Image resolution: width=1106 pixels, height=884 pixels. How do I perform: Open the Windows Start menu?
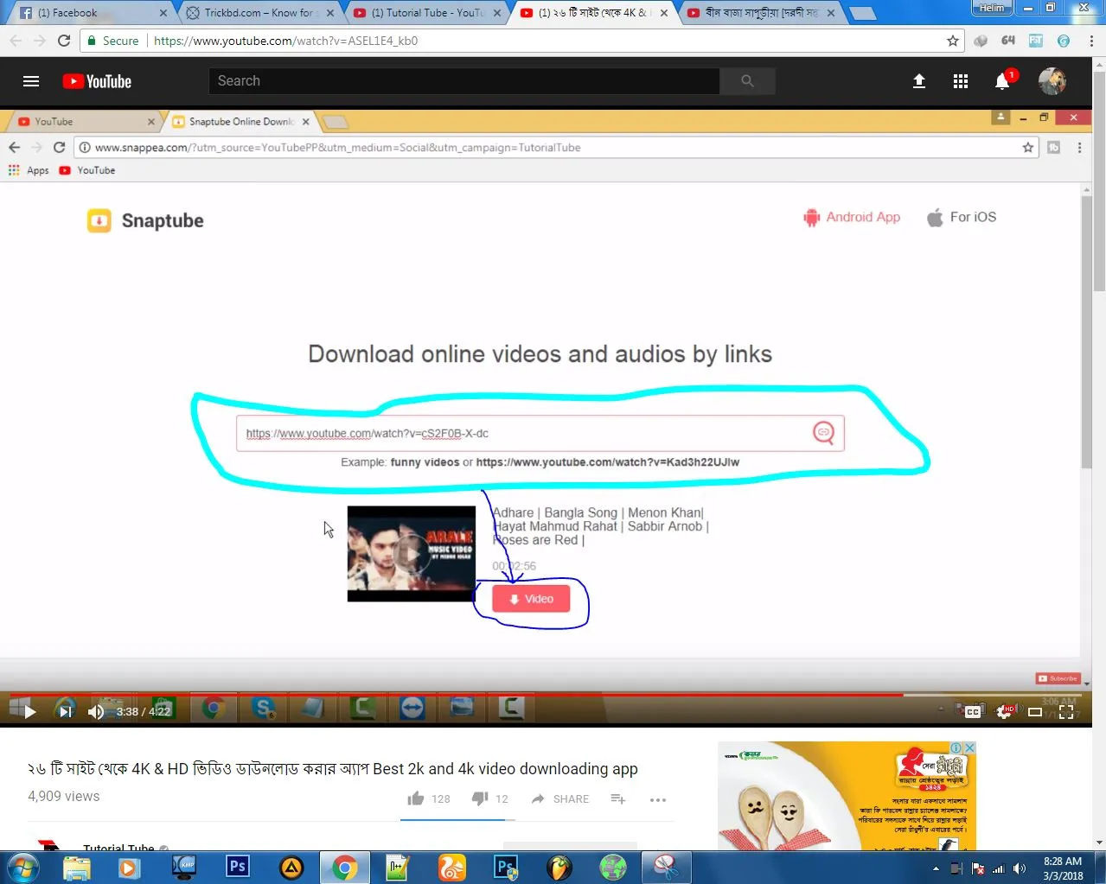(x=23, y=868)
